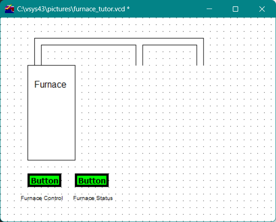This screenshot has height=222, width=276.
Task: Click the application icon in the title bar
Action: coord(9,9)
